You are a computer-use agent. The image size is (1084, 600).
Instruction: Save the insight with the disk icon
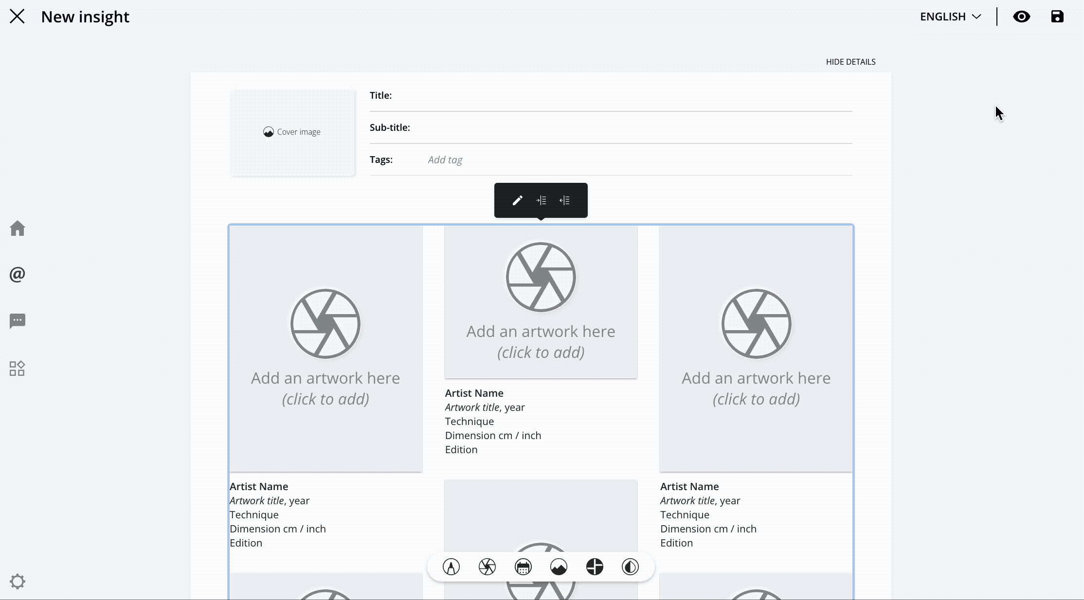tap(1057, 17)
